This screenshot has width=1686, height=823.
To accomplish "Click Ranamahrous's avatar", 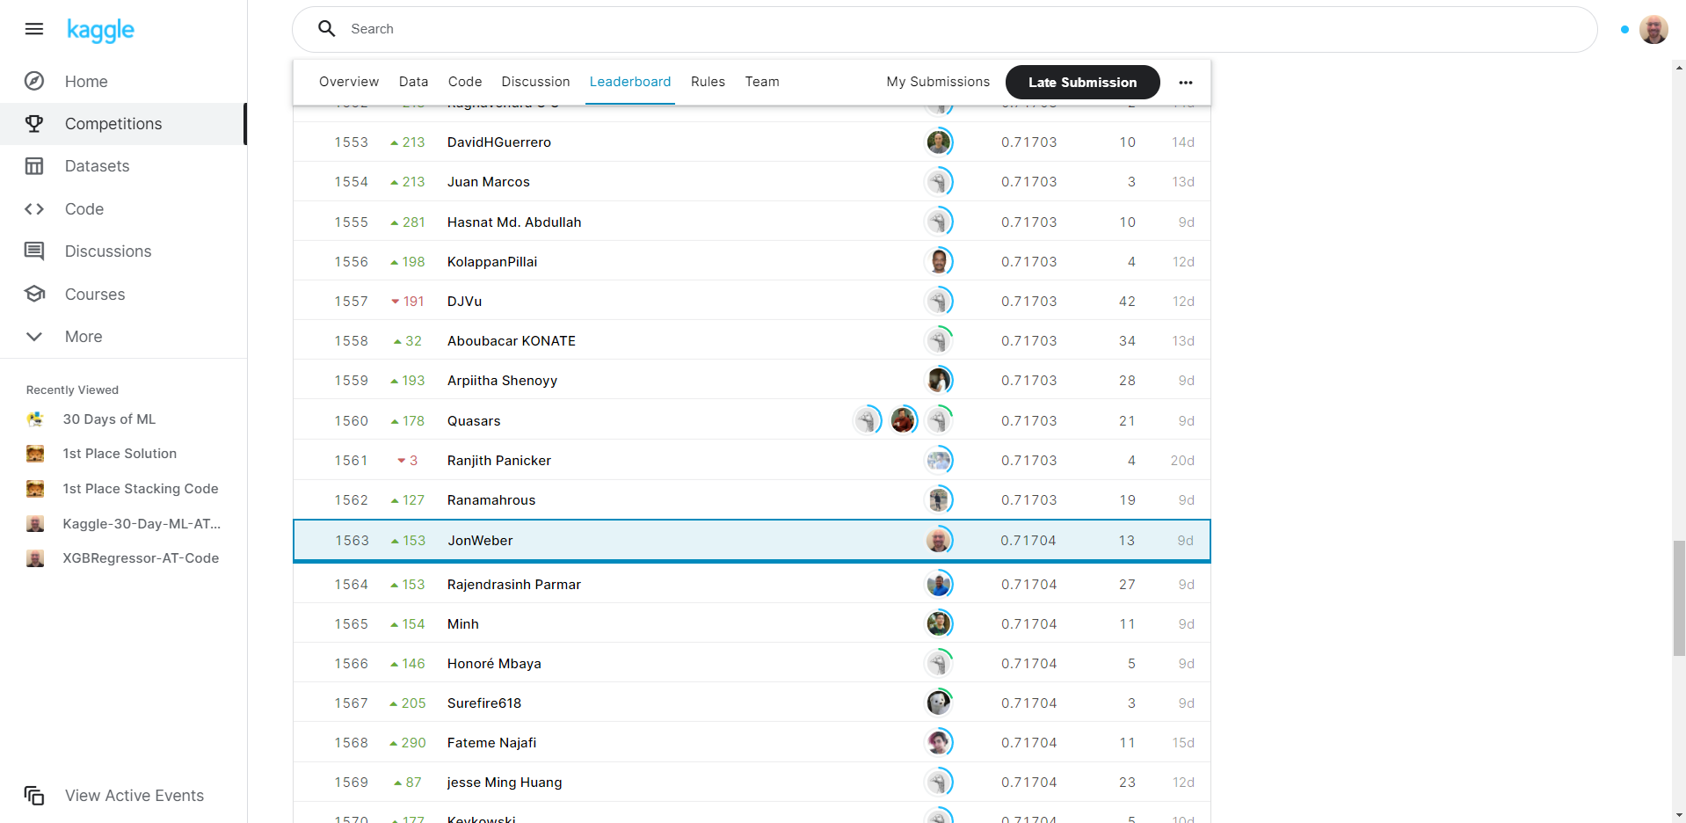I will pyautogui.click(x=939, y=499).
